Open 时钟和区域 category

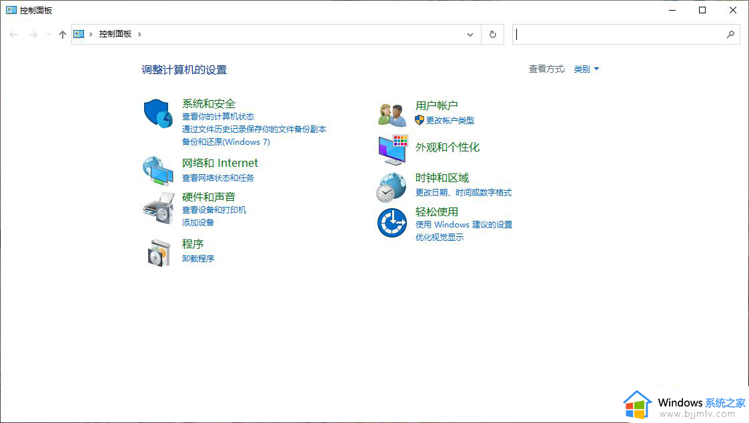point(442,177)
